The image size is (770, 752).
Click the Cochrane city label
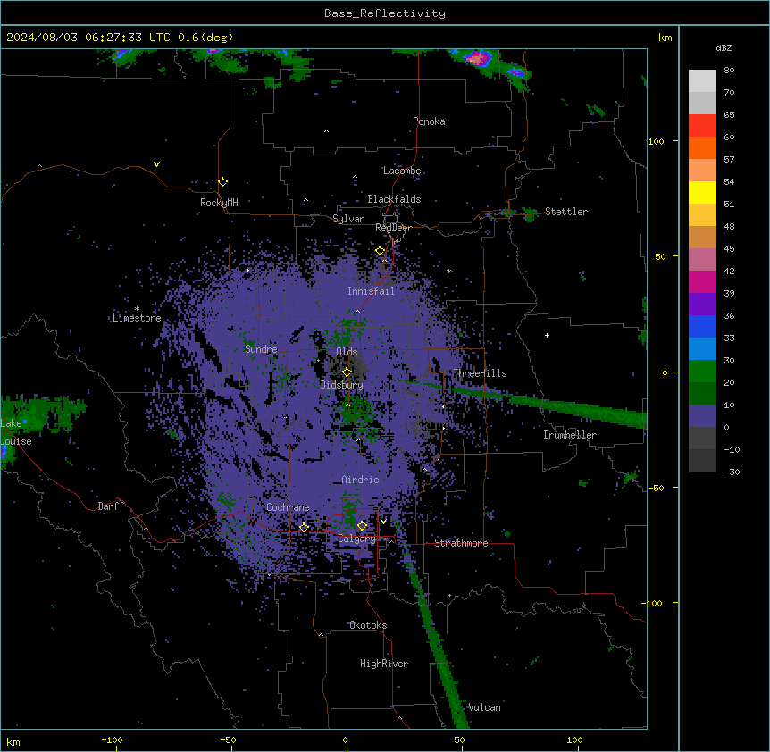288,507
